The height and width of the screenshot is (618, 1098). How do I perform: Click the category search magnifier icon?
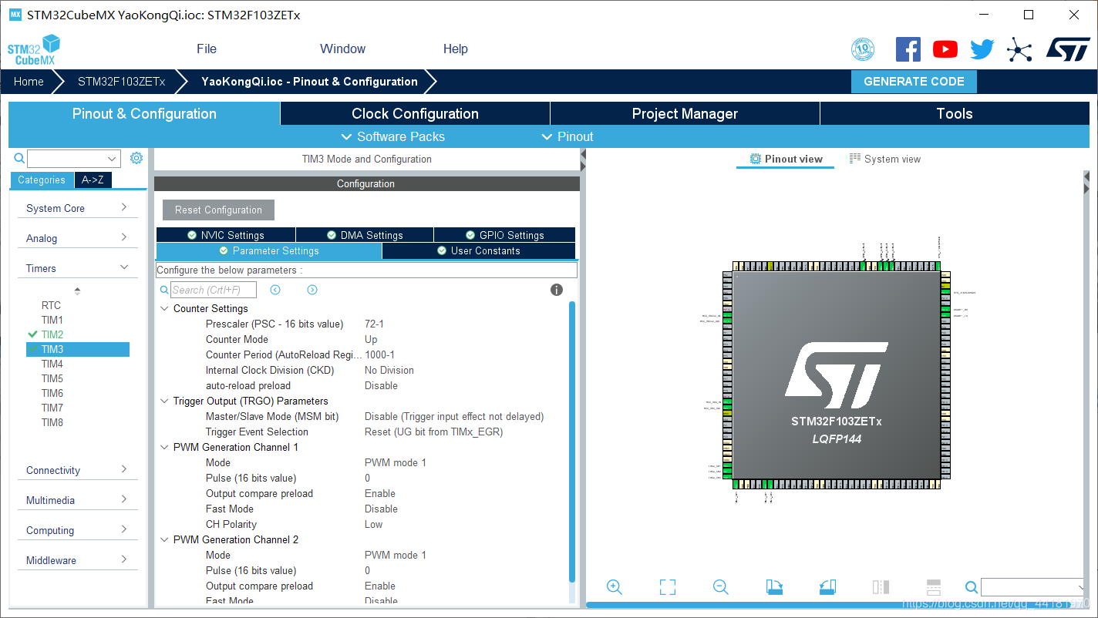(19, 158)
